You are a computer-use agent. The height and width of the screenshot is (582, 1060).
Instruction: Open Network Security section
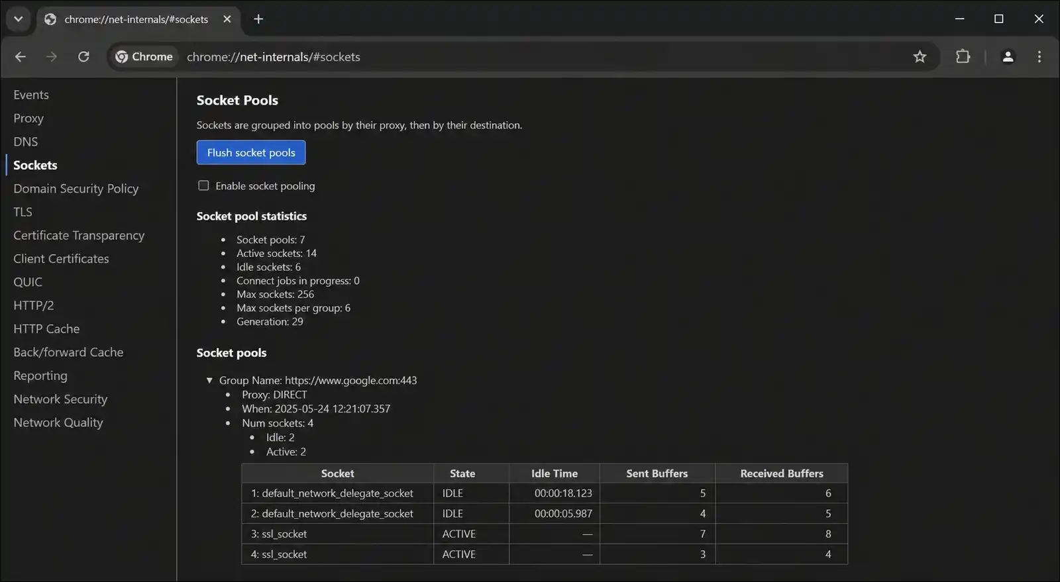click(60, 399)
